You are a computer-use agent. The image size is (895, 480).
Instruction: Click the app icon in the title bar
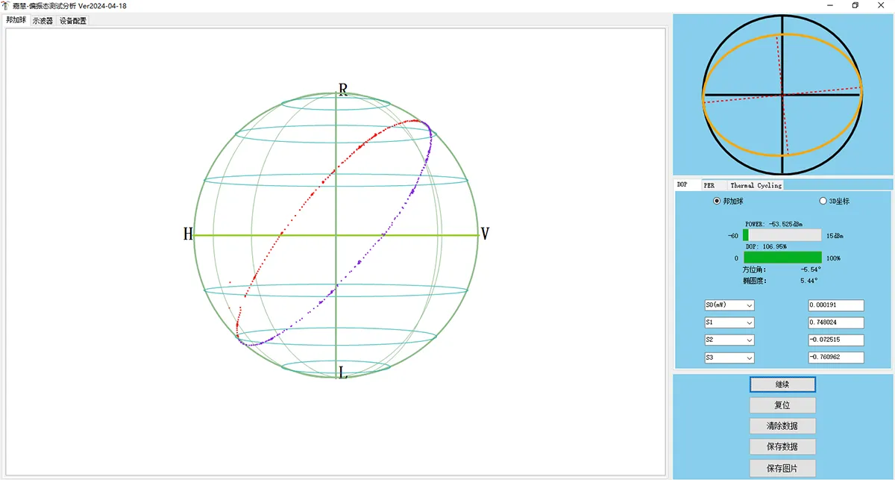point(6,6)
